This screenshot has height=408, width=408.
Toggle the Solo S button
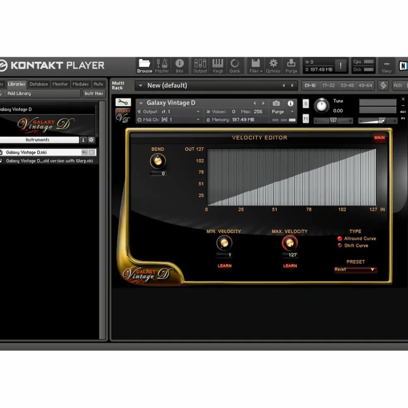click(x=306, y=104)
